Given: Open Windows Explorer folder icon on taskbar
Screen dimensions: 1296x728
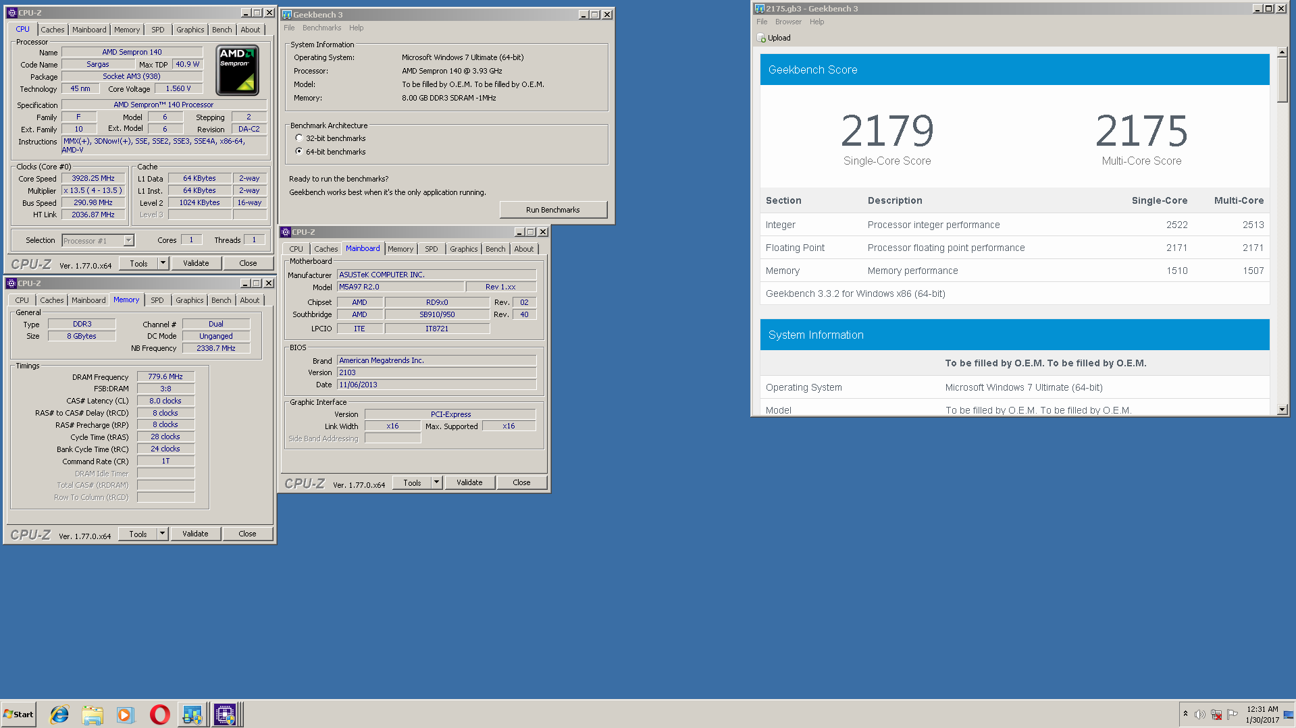Looking at the screenshot, I should 93,715.
